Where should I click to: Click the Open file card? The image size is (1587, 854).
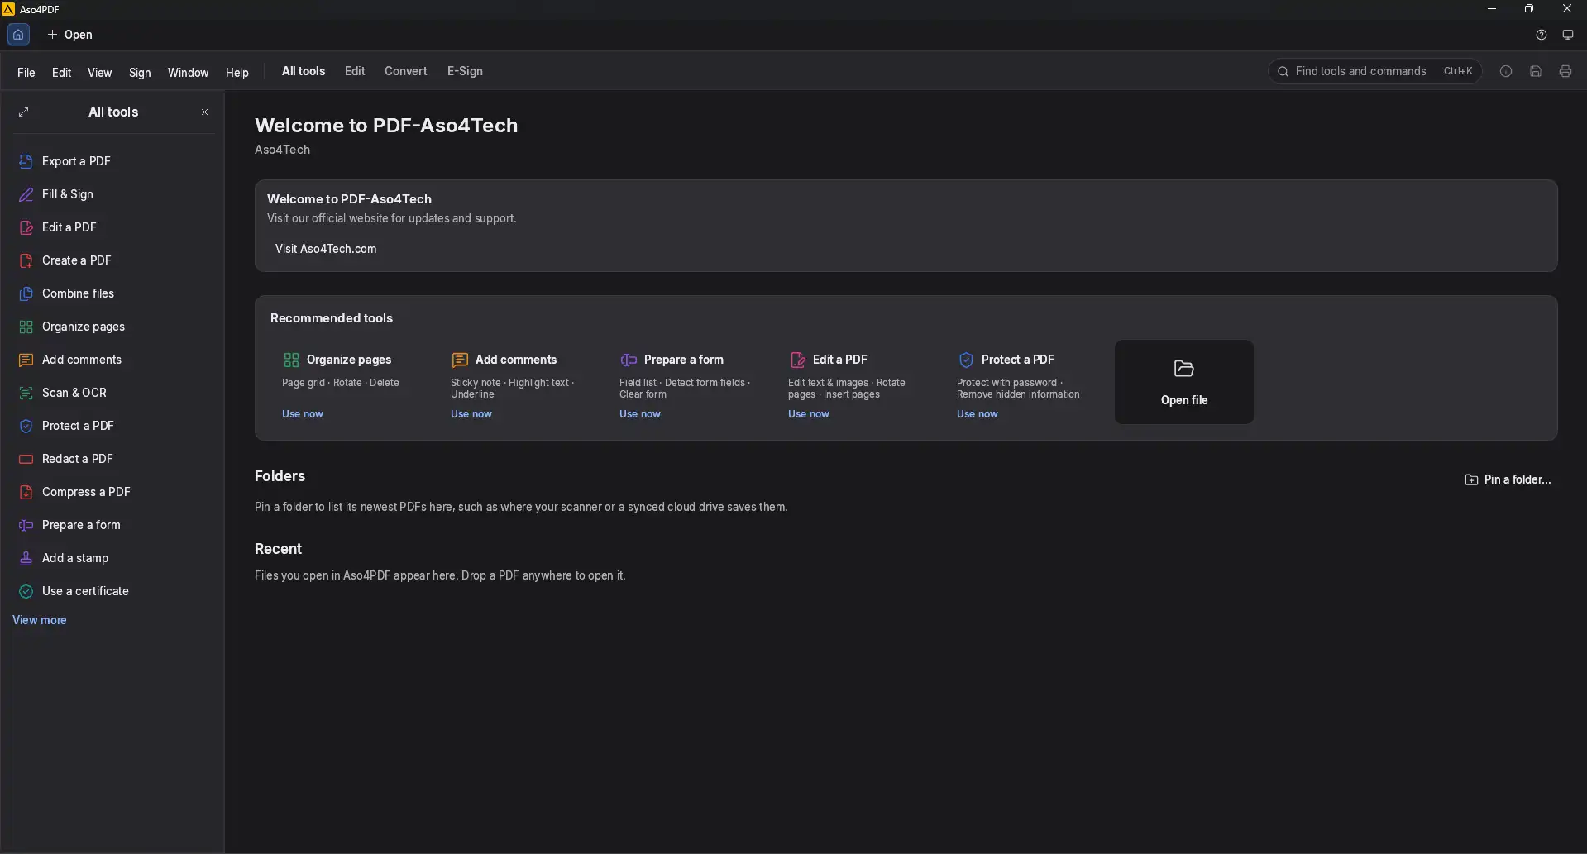1184,382
